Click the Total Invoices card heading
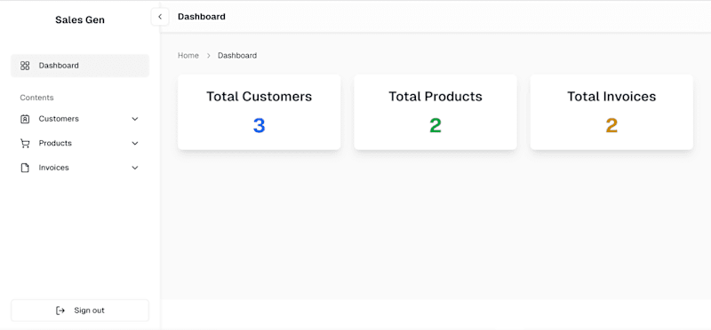Viewport: 711px width, 330px height. 611,97
